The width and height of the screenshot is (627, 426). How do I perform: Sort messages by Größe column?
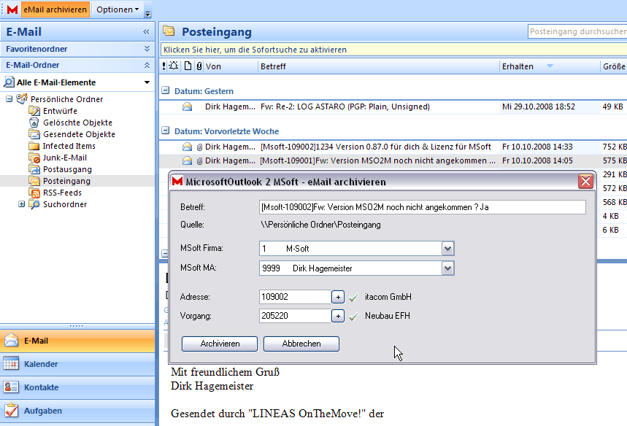coord(614,66)
